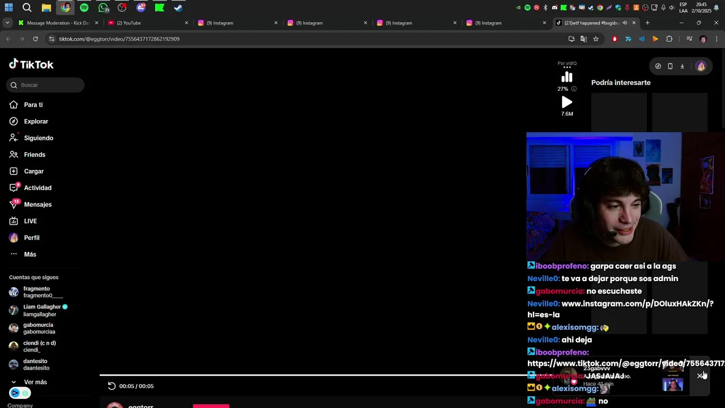Open dantesito followed account
725x408 pixels.
pos(29,364)
